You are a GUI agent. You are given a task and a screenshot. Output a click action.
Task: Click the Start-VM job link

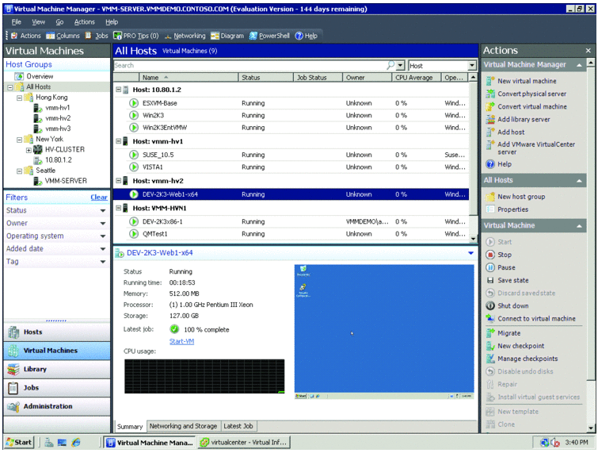(x=181, y=341)
